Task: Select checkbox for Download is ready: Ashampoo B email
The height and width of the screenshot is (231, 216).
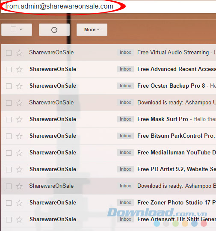Action: pos(9,186)
